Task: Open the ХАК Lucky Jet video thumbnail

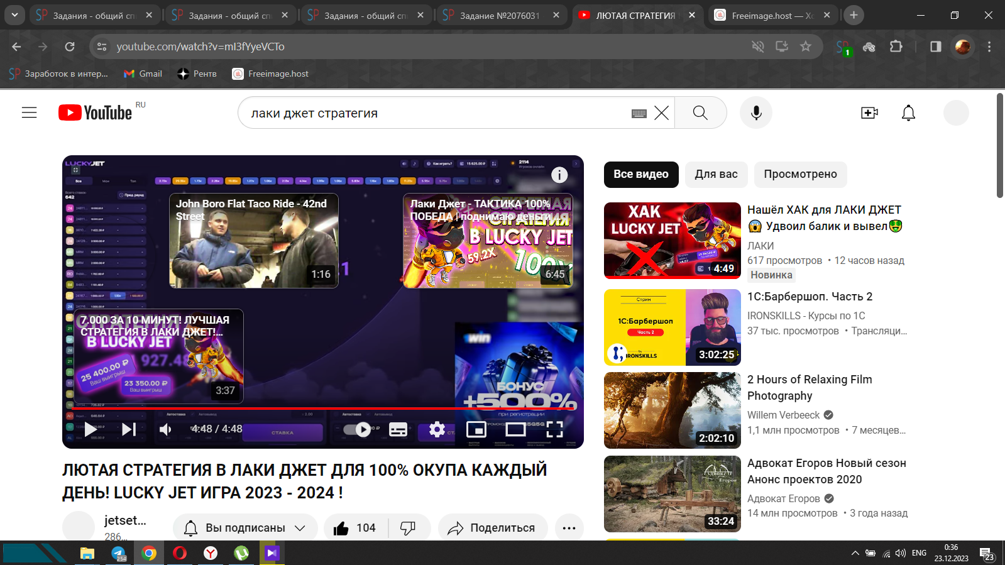Action: (673, 241)
